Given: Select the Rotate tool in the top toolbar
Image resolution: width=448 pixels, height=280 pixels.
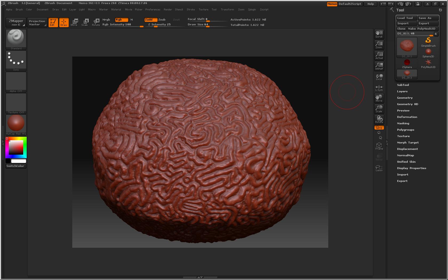Looking at the screenshot, I should [96, 22].
